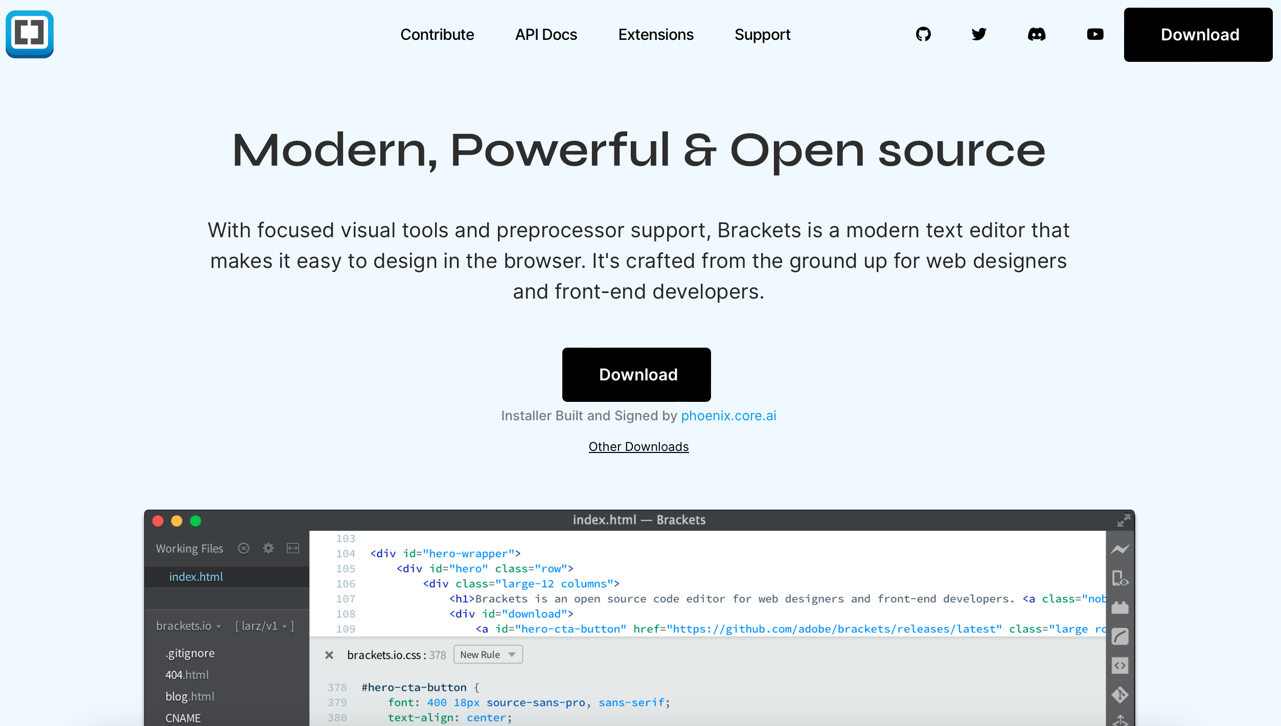
Task: Open the Extensions nav item
Action: coord(656,35)
